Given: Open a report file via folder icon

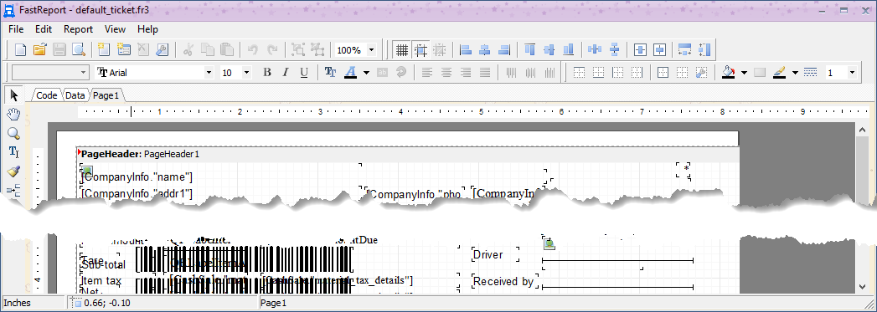Looking at the screenshot, I should point(39,49).
